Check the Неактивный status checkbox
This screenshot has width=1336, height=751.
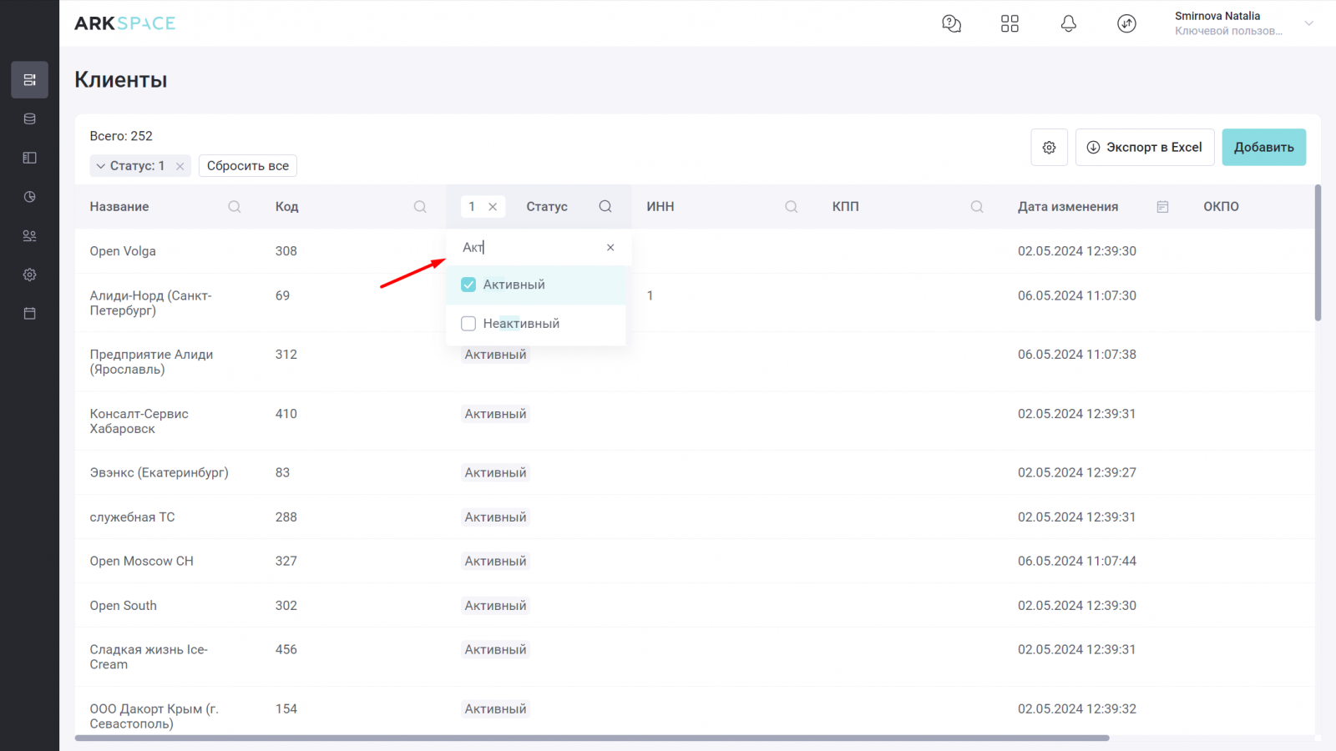tap(468, 324)
